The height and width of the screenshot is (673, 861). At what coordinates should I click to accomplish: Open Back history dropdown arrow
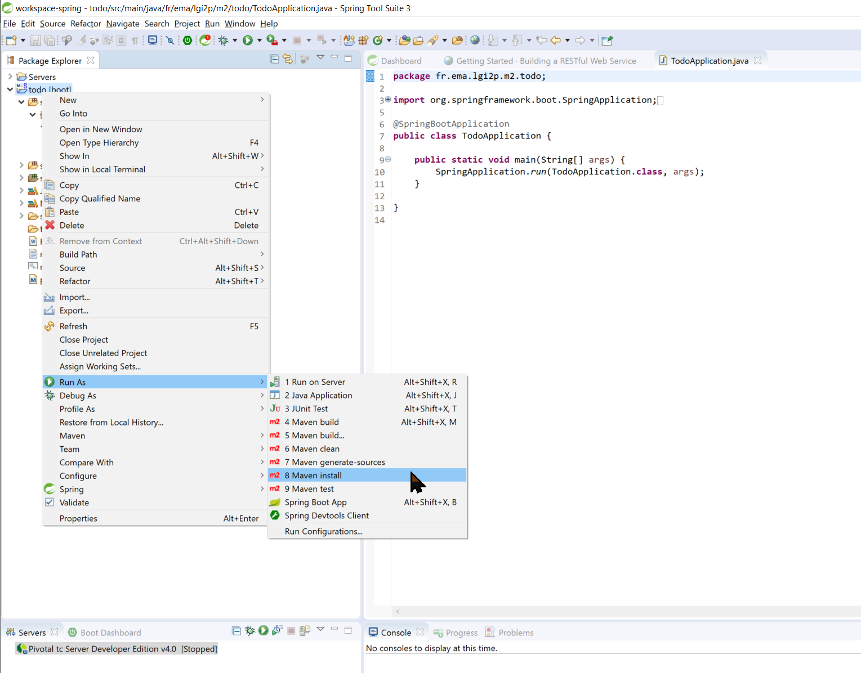pyautogui.click(x=567, y=41)
